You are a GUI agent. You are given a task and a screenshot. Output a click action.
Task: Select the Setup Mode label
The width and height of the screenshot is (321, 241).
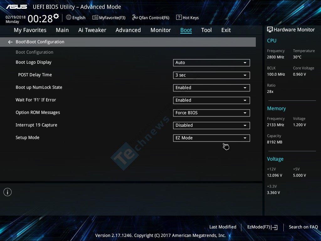point(28,137)
